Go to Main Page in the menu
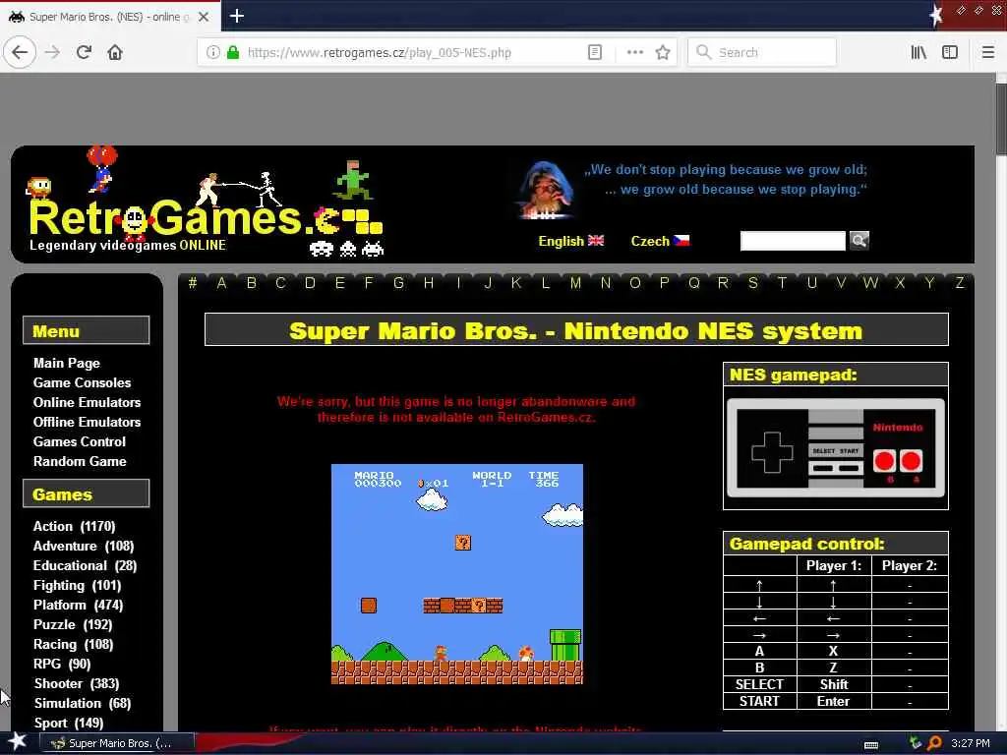Image resolution: width=1007 pixels, height=755 pixels. (67, 363)
